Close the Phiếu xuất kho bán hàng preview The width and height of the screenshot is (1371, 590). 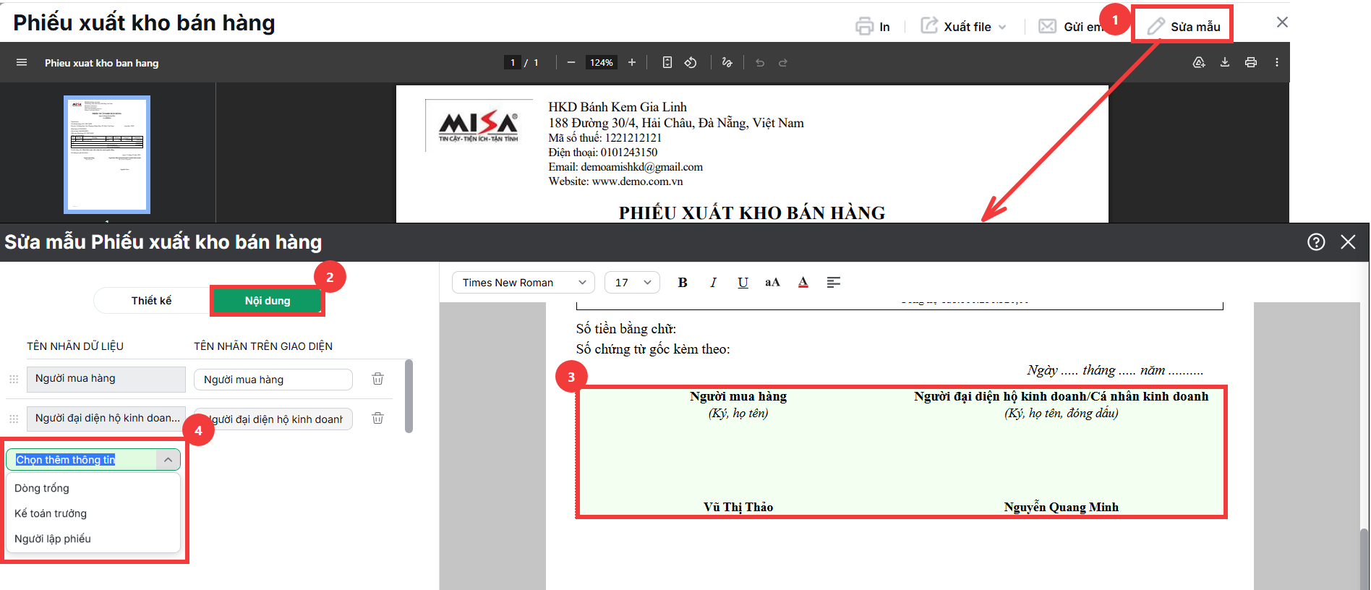click(1282, 22)
